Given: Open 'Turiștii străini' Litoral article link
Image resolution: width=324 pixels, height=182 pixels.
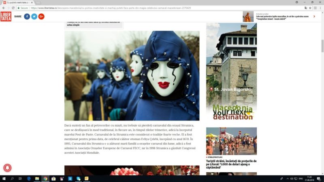Looking at the screenshot, I should [231, 164].
